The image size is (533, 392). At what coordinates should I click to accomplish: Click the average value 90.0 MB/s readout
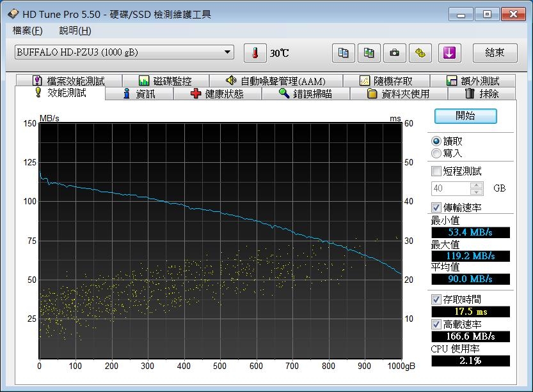pyautogui.click(x=470, y=279)
